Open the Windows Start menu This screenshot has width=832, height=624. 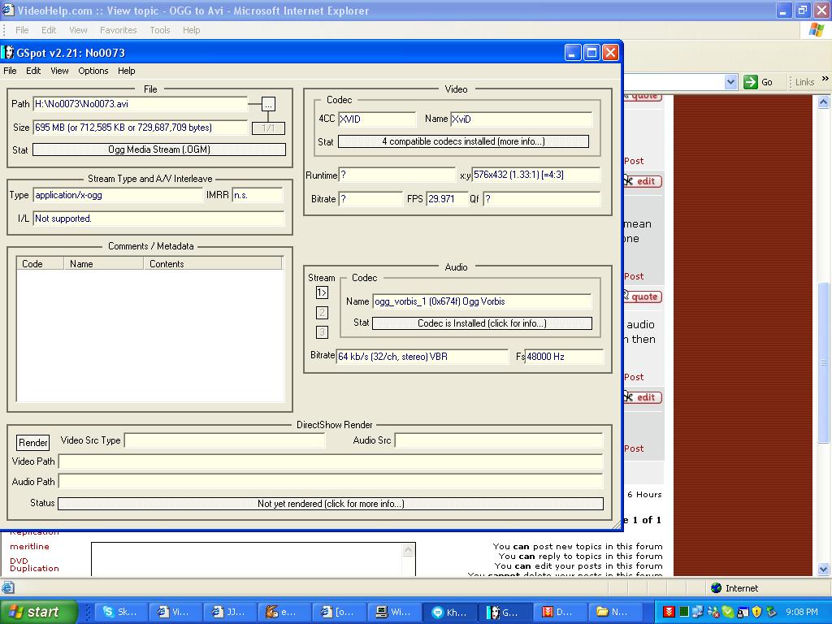click(x=38, y=612)
